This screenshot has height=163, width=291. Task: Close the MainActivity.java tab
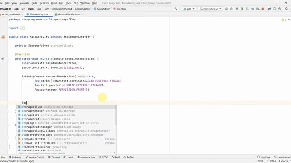[x=50, y=14]
